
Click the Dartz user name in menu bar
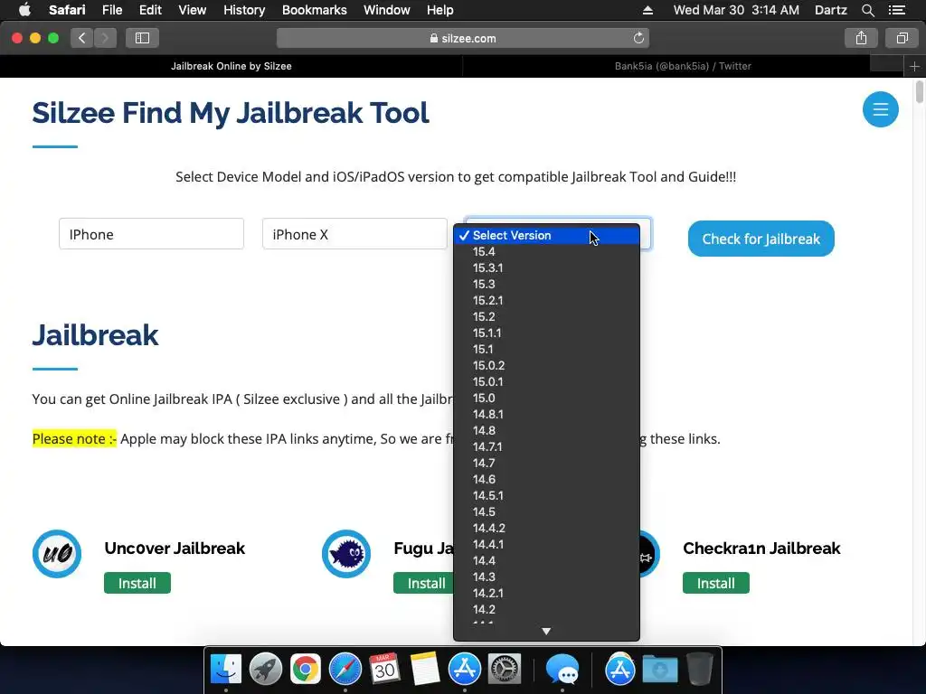pos(830,10)
